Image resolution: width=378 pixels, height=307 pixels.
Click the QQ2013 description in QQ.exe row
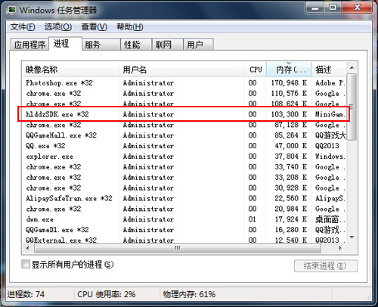point(327,146)
